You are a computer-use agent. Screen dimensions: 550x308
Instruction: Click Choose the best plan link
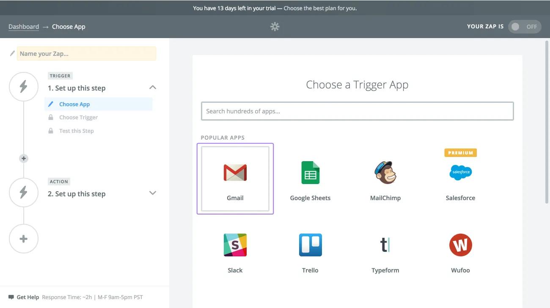click(x=320, y=8)
